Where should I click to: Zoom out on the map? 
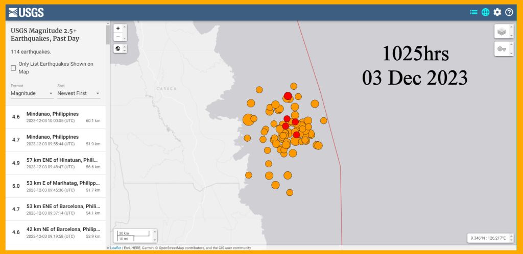click(118, 37)
